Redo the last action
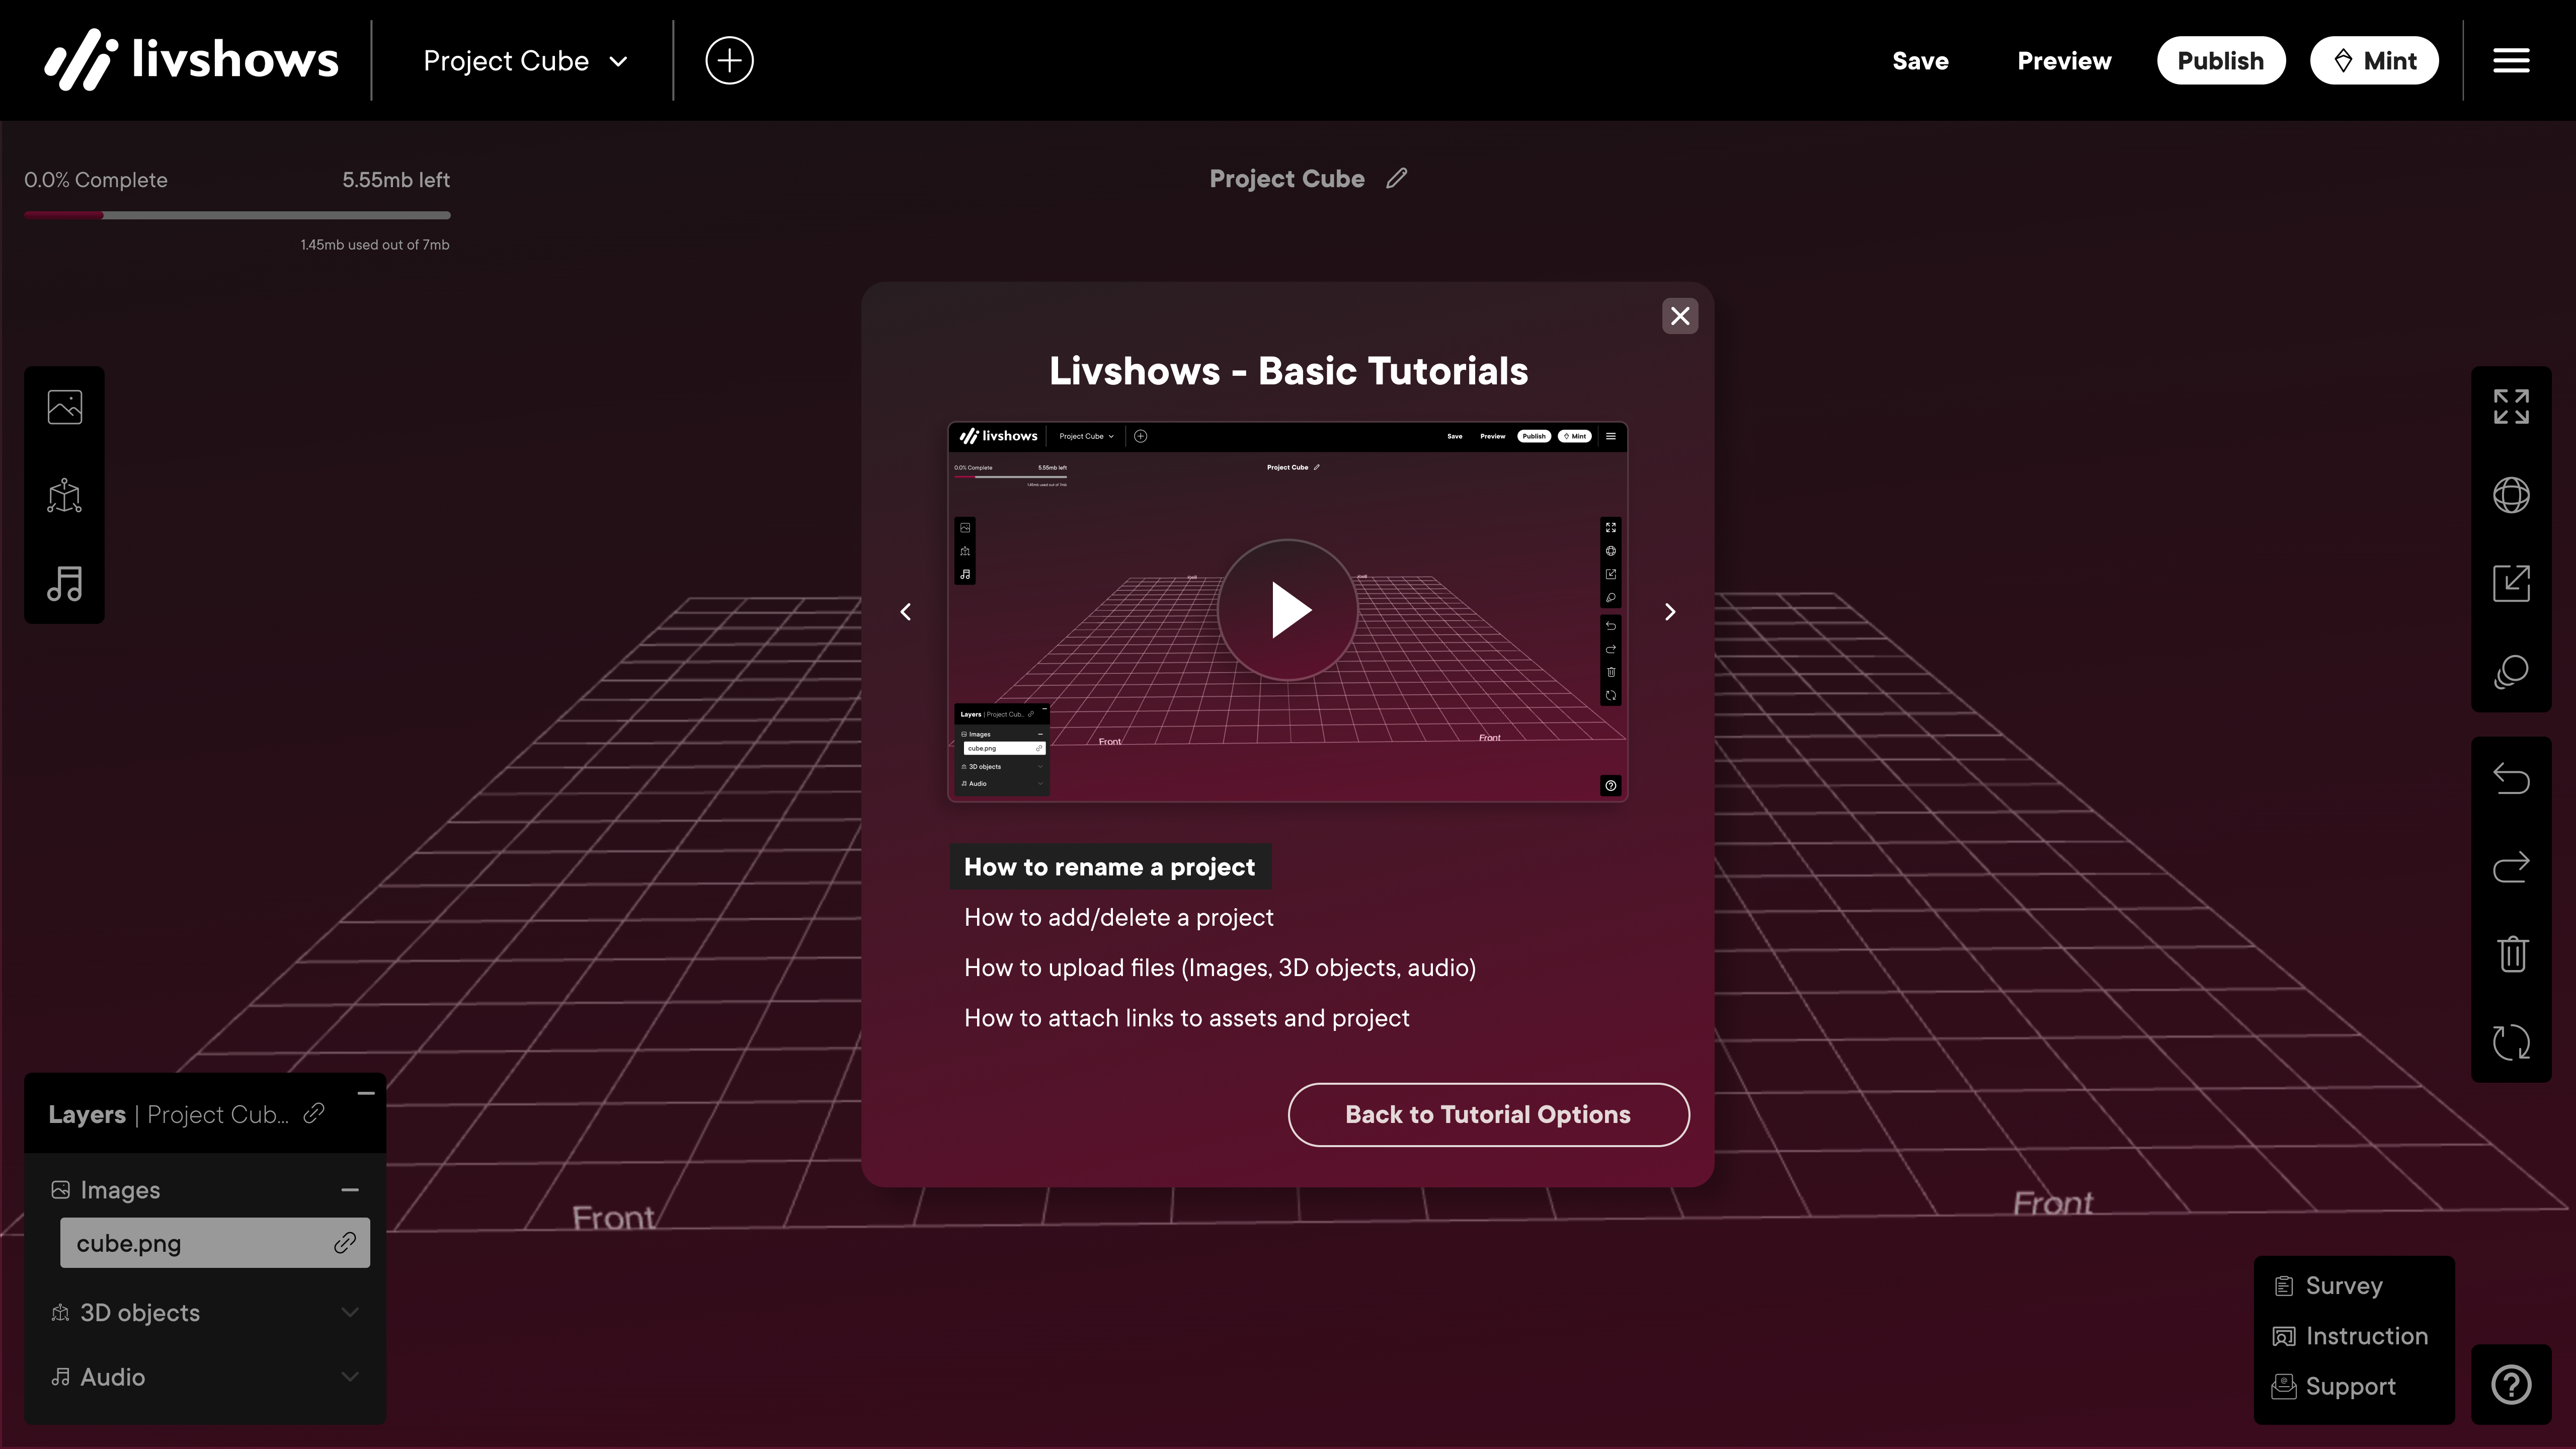The image size is (2576, 1449). (2511, 866)
